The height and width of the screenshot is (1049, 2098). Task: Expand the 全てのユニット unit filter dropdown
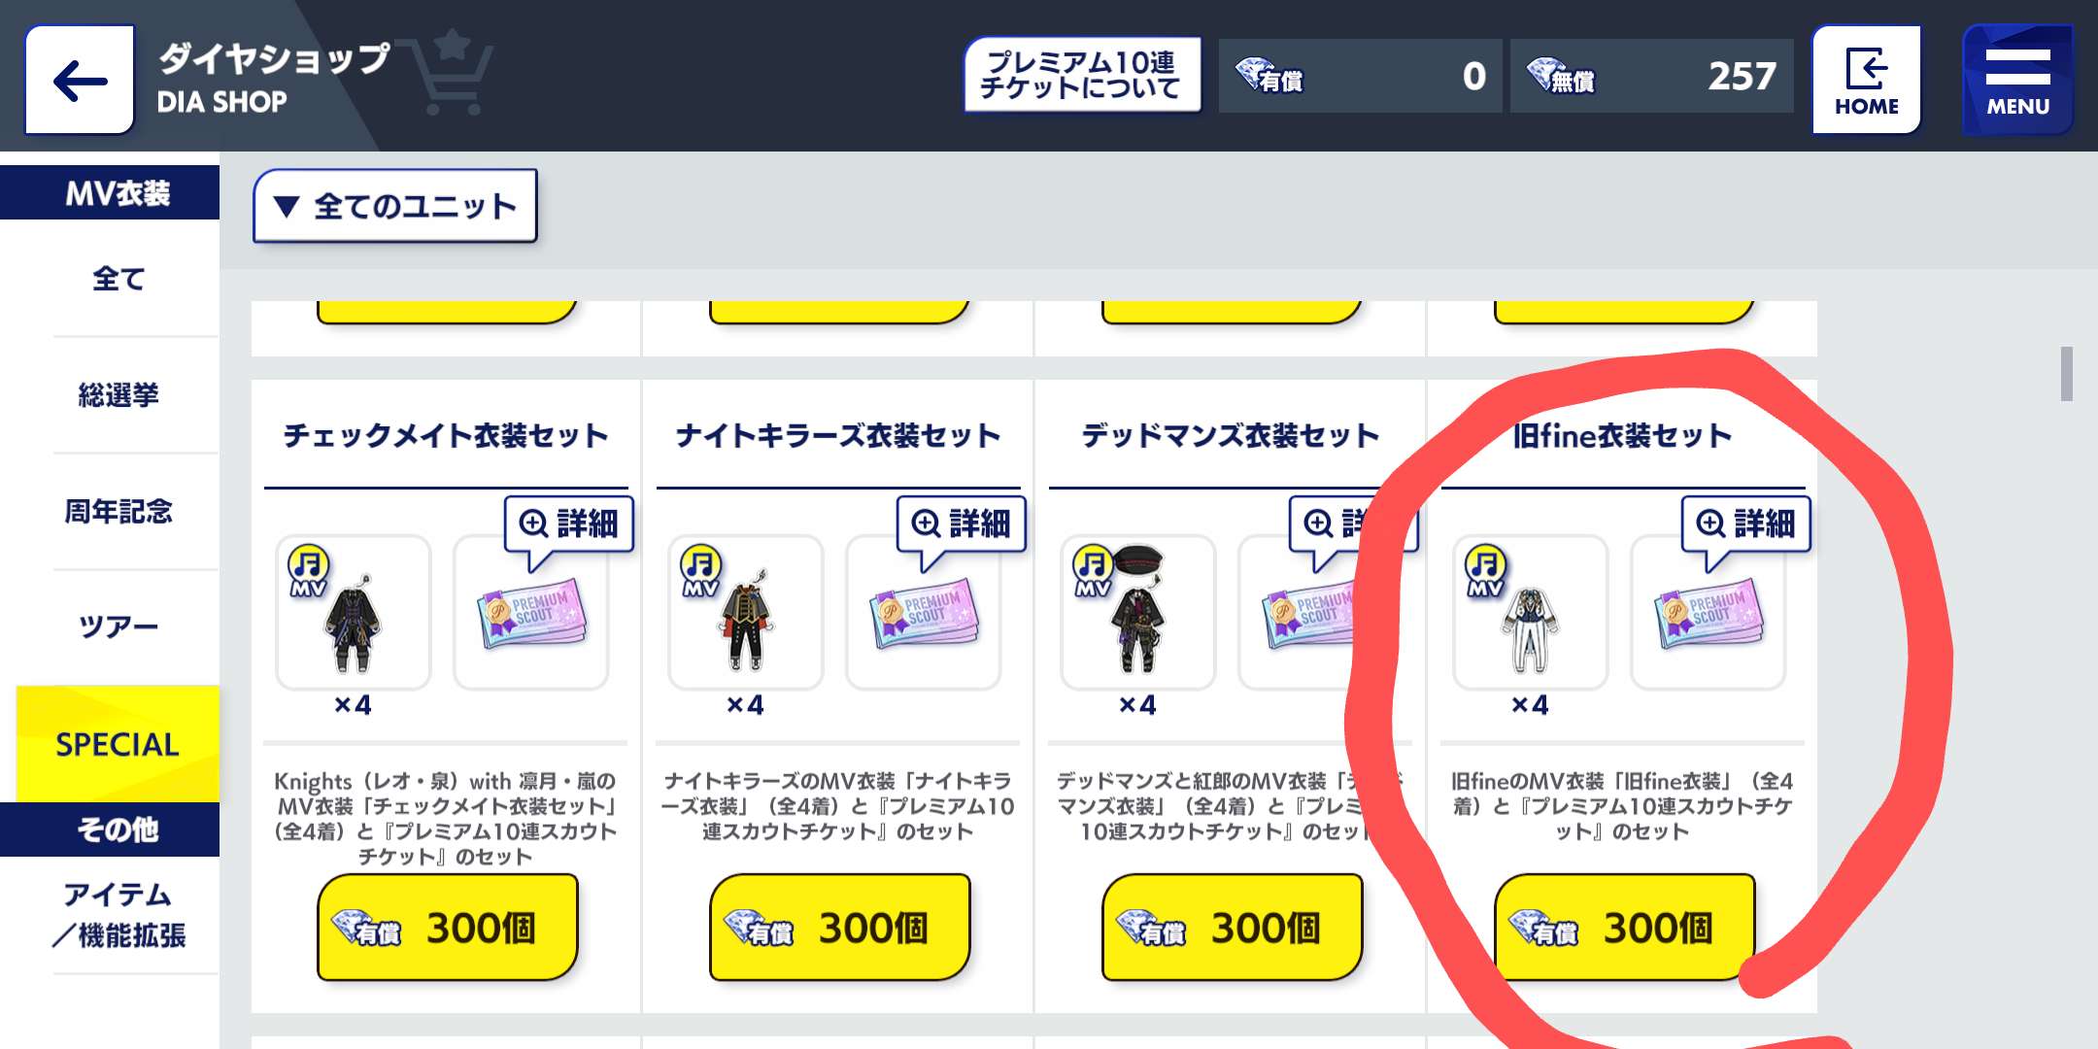[x=395, y=206]
